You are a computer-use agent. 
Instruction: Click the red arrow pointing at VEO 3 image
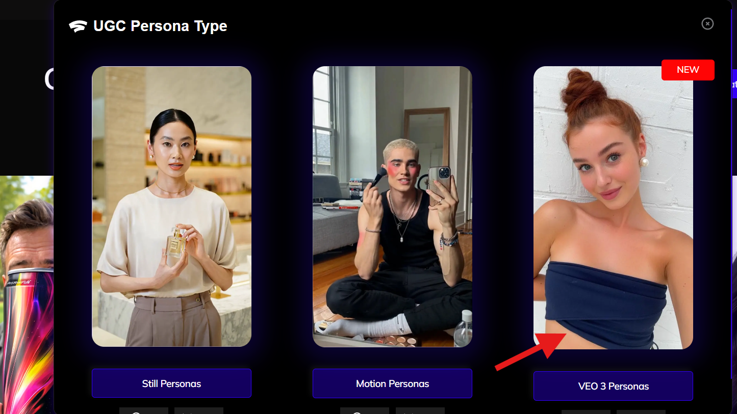531,352
